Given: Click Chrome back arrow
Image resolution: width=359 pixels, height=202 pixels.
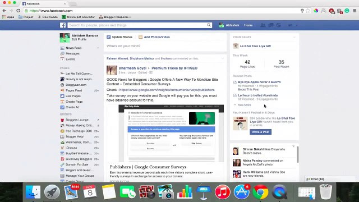Looking at the screenshot, I should (4, 11).
